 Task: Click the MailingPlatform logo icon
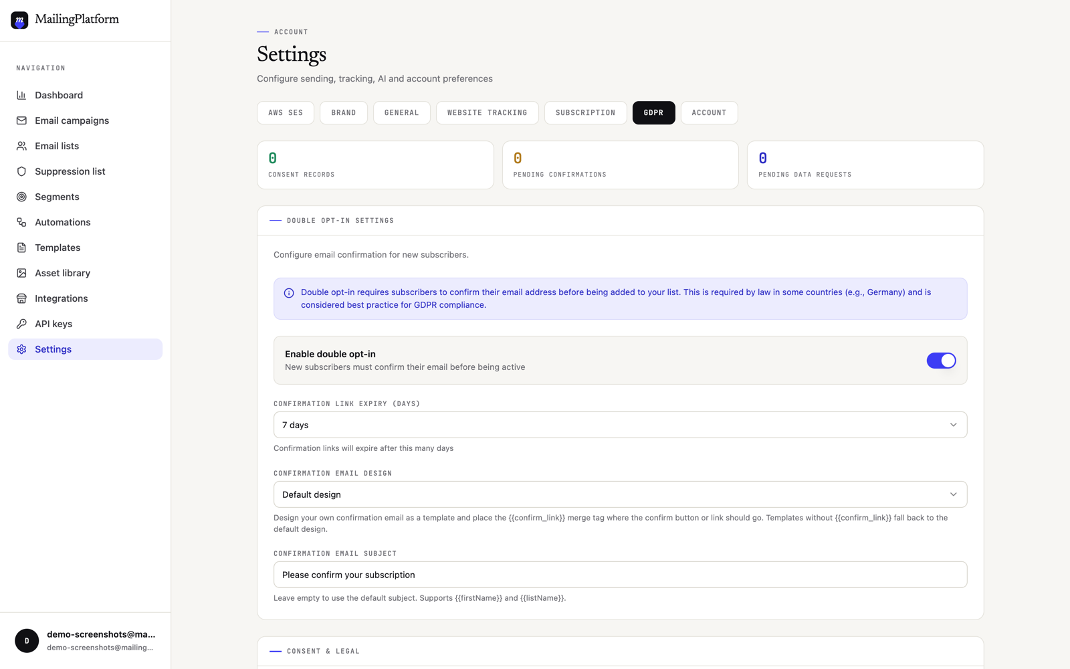19,20
